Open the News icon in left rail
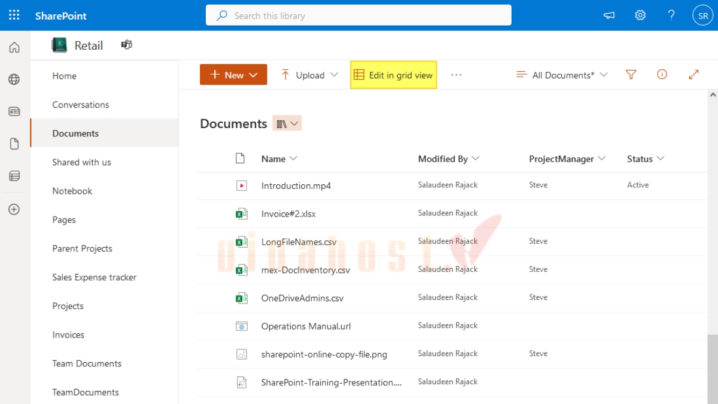 (14, 111)
